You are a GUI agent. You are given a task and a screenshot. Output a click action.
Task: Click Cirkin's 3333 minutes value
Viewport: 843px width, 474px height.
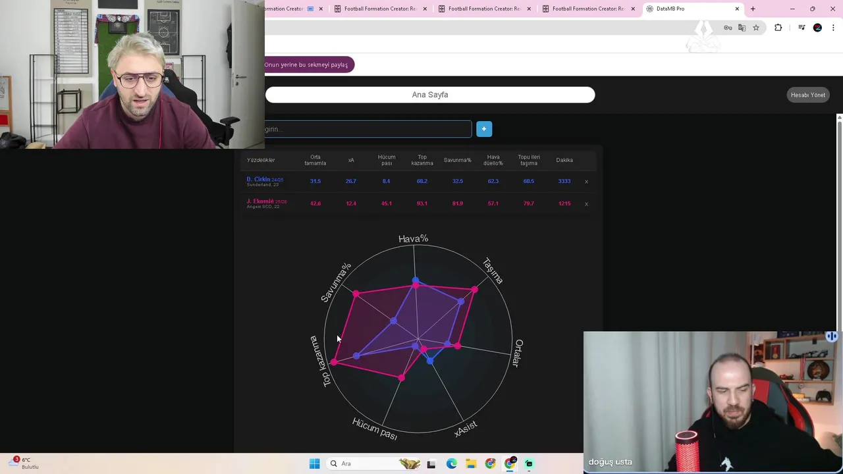[564, 181]
